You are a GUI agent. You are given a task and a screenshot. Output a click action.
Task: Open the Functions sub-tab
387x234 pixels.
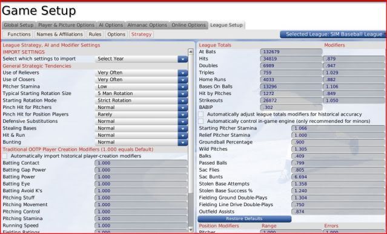pos(19,34)
